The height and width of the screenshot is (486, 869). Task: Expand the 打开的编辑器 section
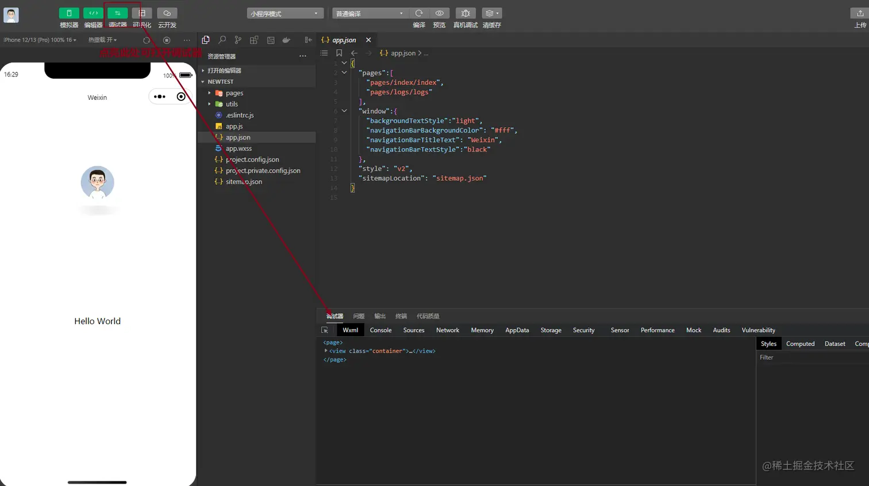[x=257, y=71]
